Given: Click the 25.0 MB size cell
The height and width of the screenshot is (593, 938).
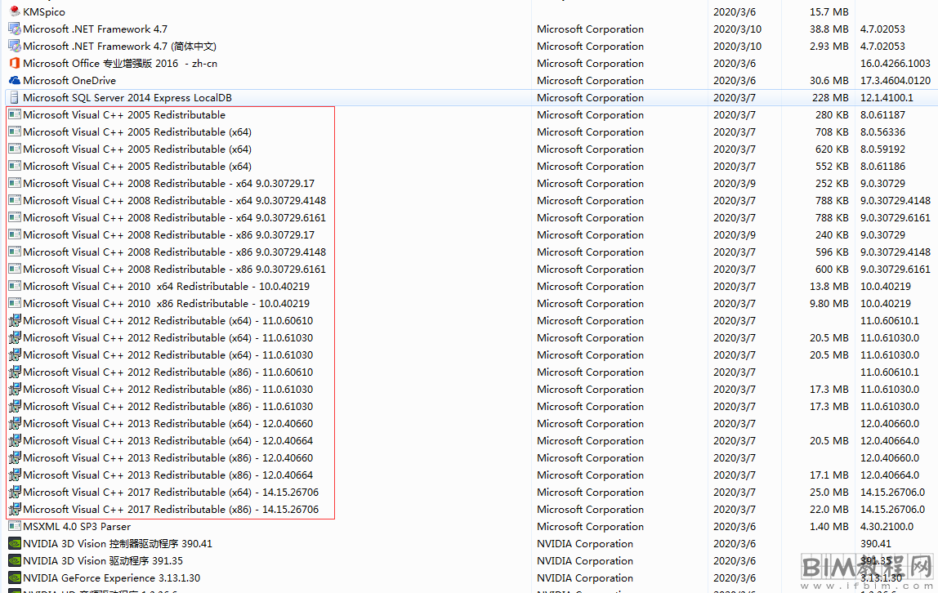Looking at the screenshot, I should pyautogui.click(x=829, y=493).
